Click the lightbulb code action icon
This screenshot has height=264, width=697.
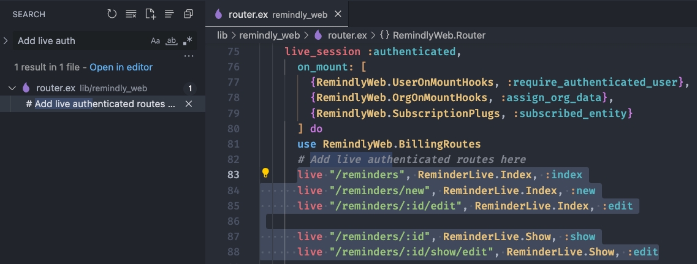pyautogui.click(x=265, y=173)
